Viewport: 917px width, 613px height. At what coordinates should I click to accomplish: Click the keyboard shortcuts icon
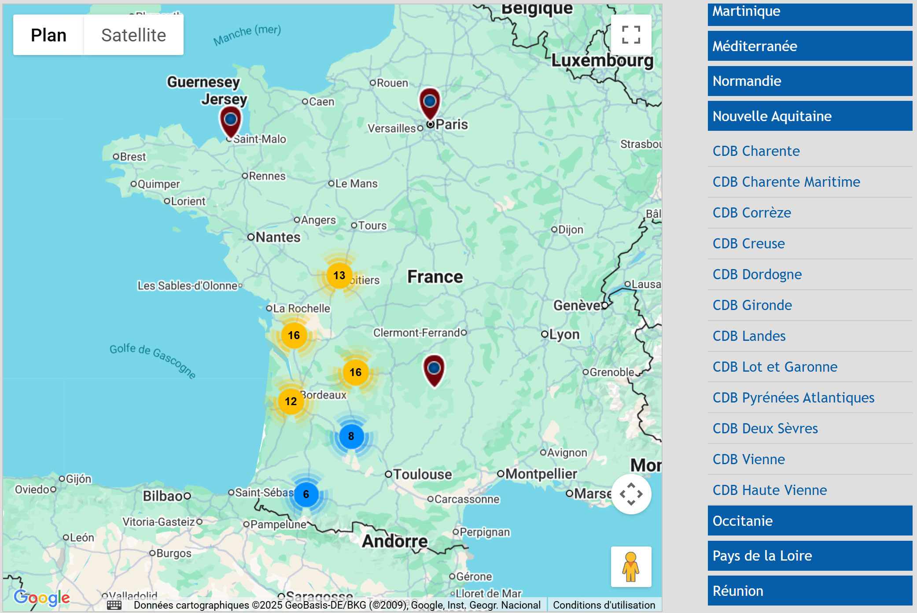click(114, 605)
